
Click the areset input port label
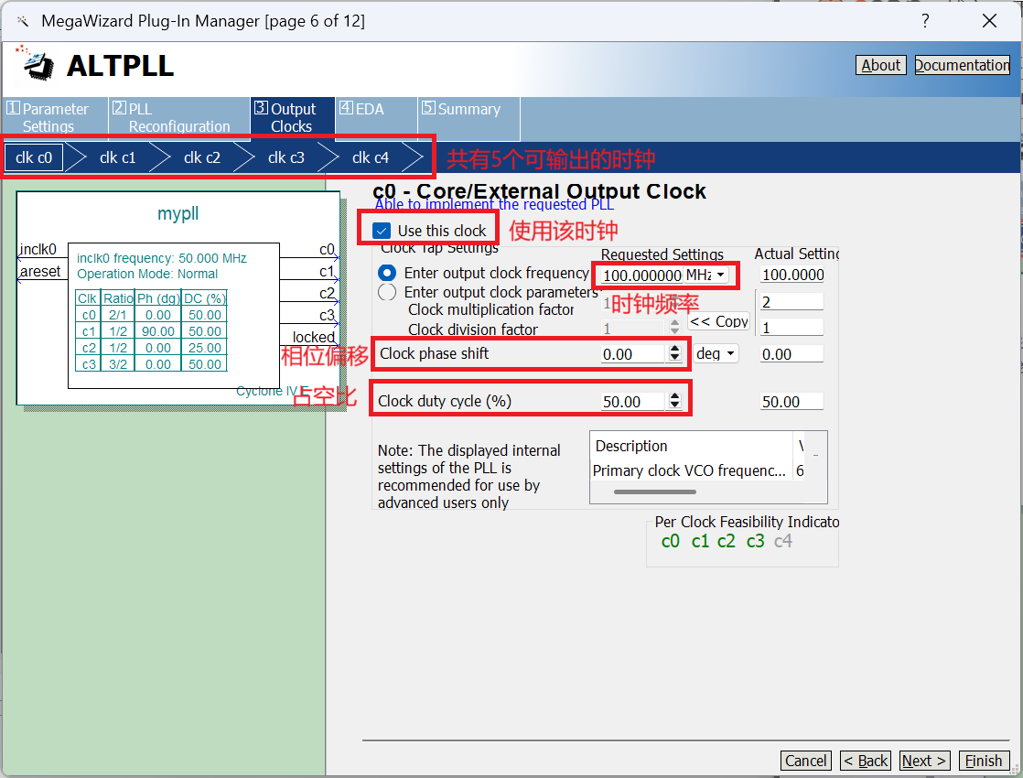click(x=39, y=272)
